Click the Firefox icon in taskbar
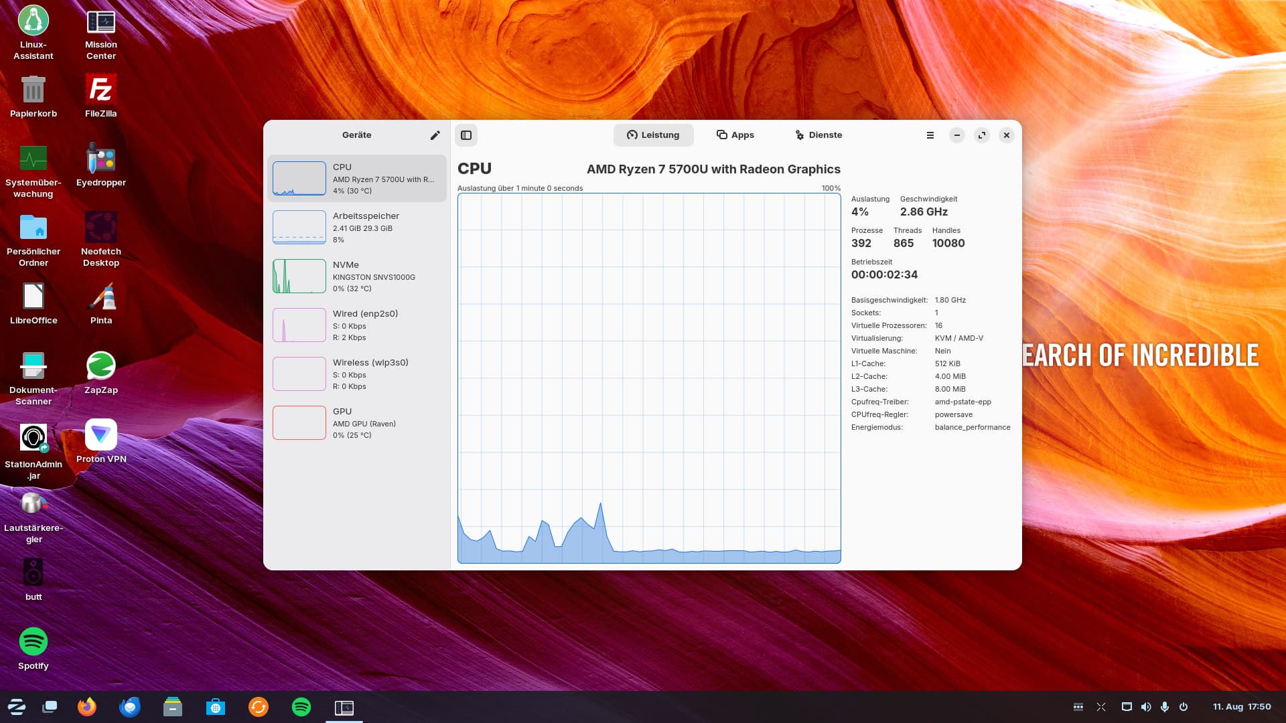This screenshot has height=723, width=1286. pos(87,707)
